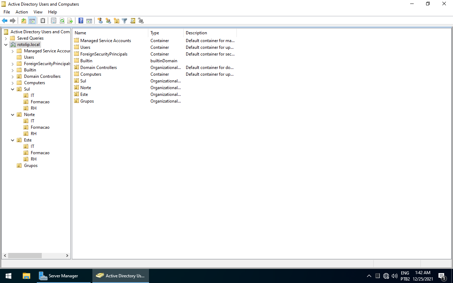This screenshot has height=283, width=453.
Task: Expand Saved Queries in tree
Action: pos(6,38)
